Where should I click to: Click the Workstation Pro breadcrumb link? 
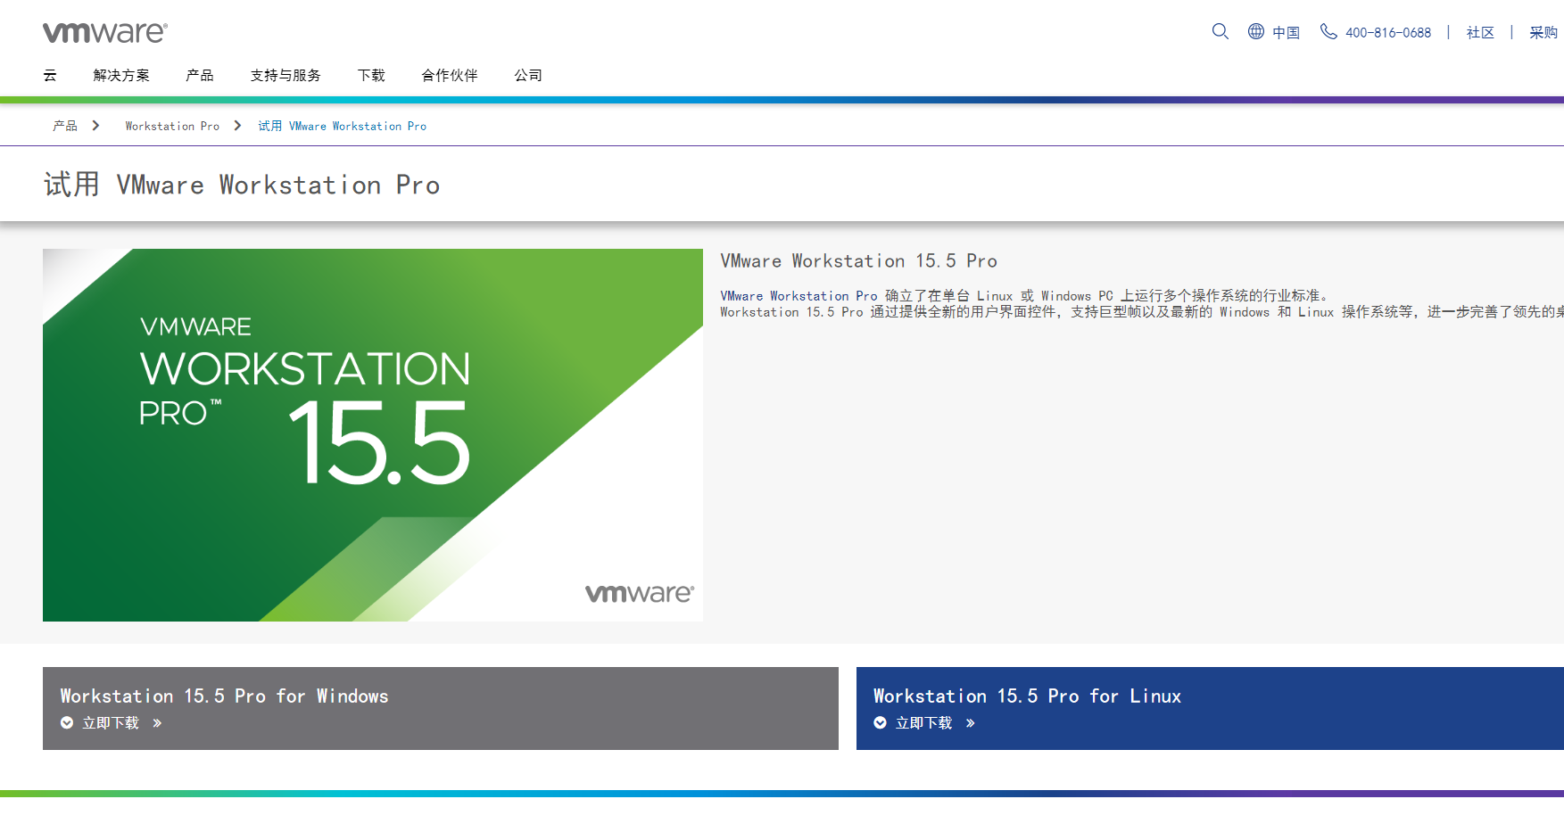tap(172, 126)
